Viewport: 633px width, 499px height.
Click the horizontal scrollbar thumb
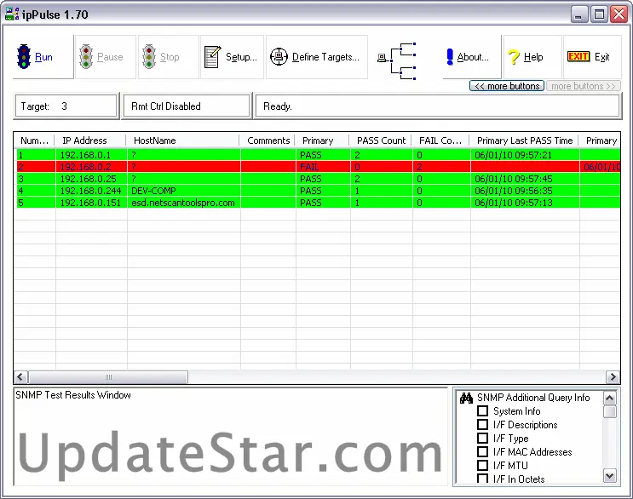[108, 377]
